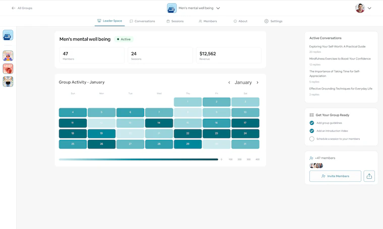The image size is (383, 229).
Task: Select the GRIEF group icon in sidebar
Action: (8, 69)
